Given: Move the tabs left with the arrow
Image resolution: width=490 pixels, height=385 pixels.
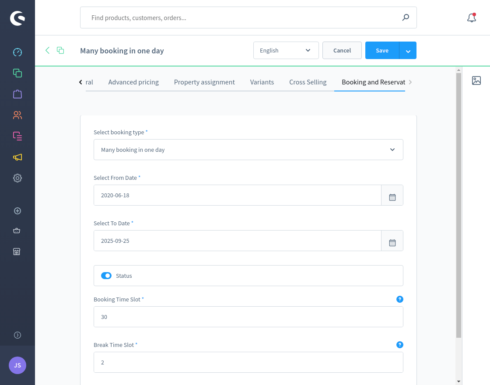Looking at the screenshot, I should (80, 82).
